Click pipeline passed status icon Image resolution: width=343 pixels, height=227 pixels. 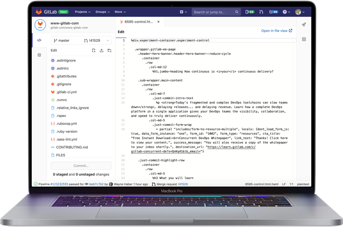click(36, 184)
